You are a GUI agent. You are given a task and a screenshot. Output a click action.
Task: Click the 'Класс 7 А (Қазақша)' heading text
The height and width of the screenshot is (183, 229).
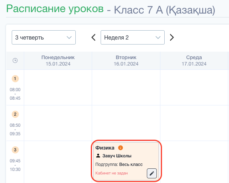(x=164, y=10)
